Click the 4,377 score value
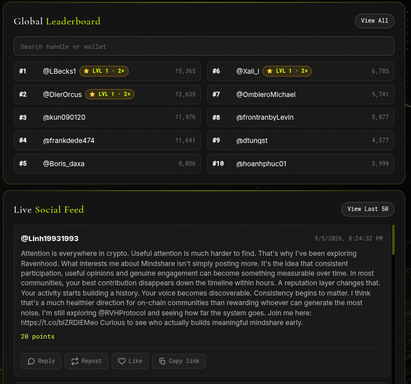The image size is (411, 384). click(x=380, y=140)
